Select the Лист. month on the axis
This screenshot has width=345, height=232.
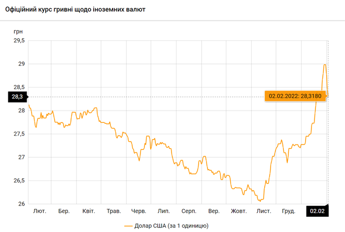coord(264,211)
